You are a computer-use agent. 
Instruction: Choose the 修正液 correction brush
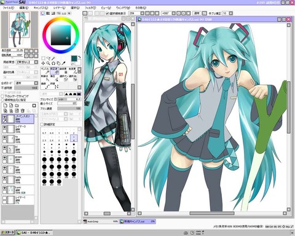click(55, 71)
